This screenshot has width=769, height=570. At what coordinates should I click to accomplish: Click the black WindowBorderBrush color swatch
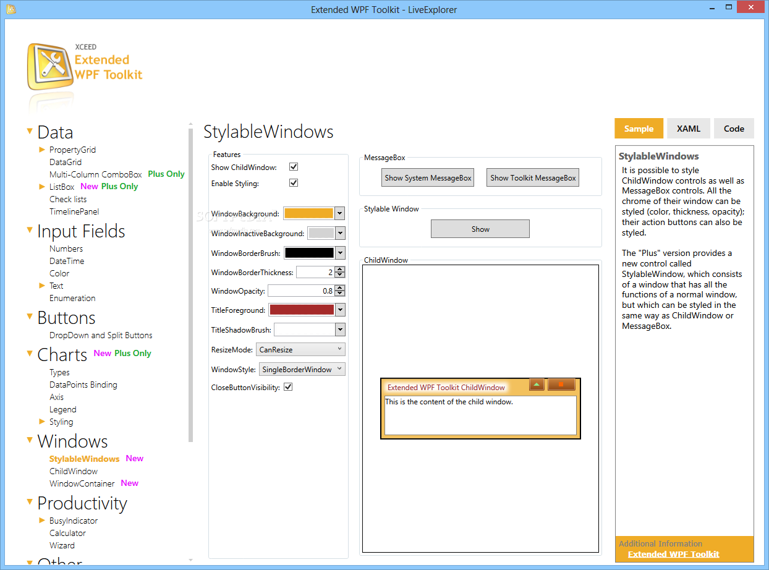coord(309,253)
